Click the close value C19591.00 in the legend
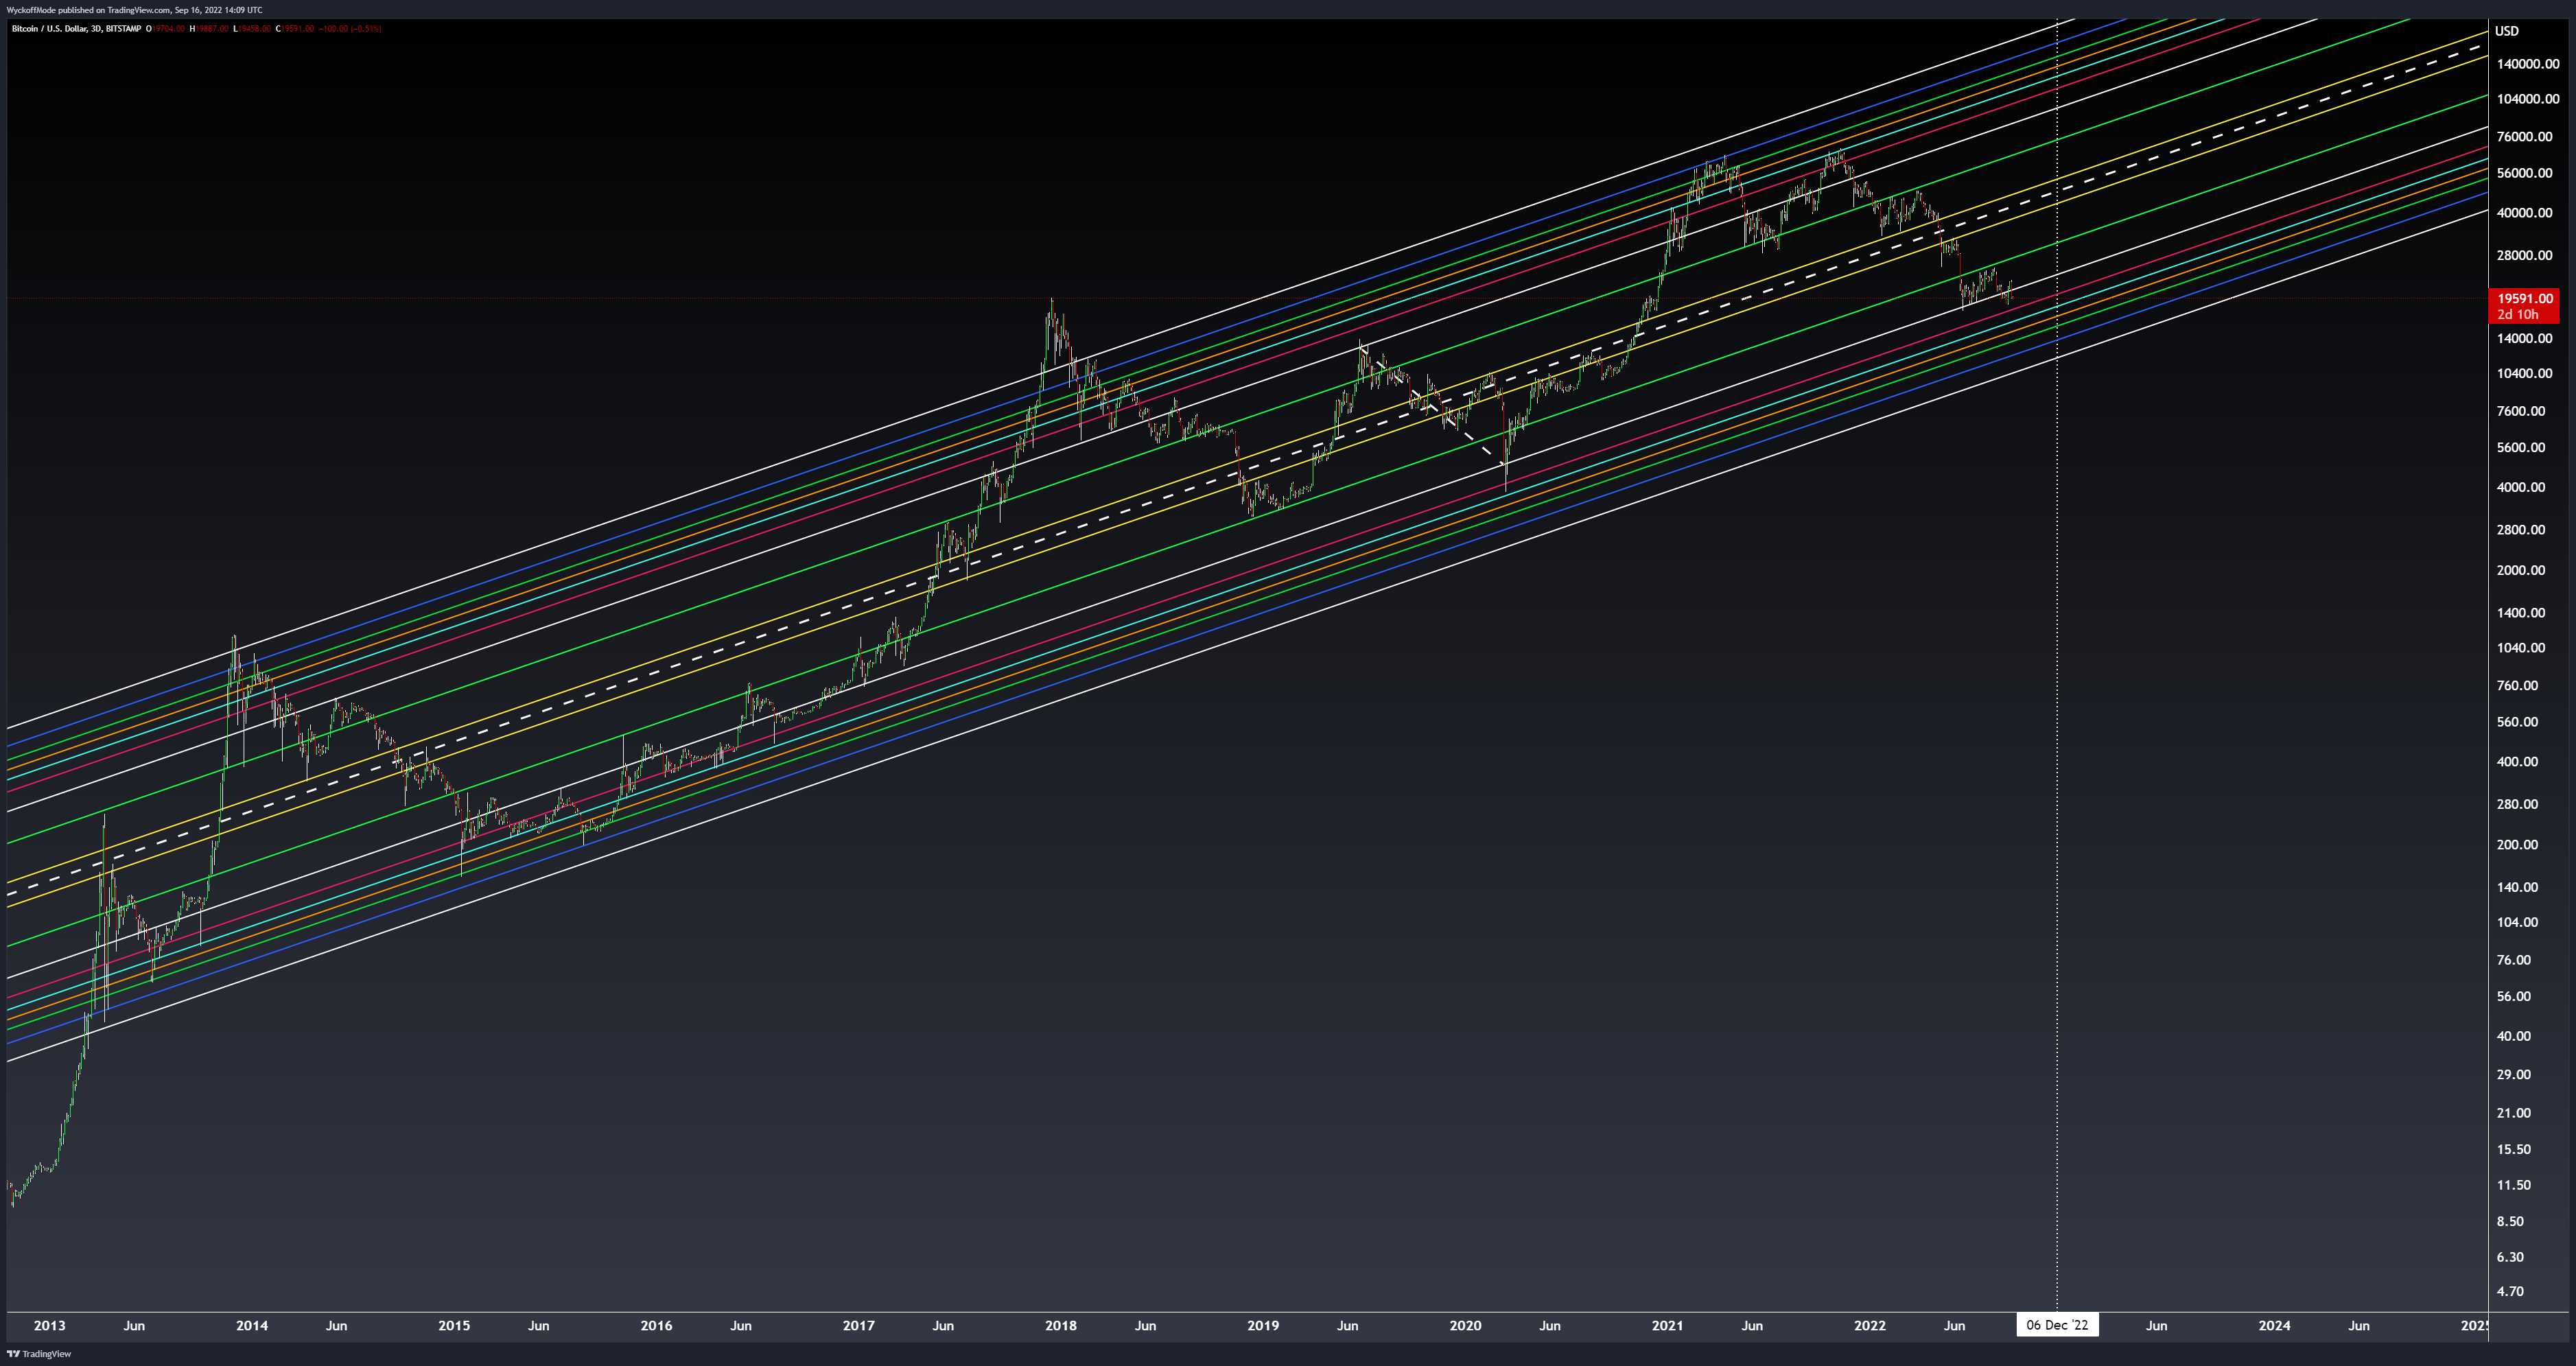The height and width of the screenshot is (1366, 2576). [x=295, y=29]
